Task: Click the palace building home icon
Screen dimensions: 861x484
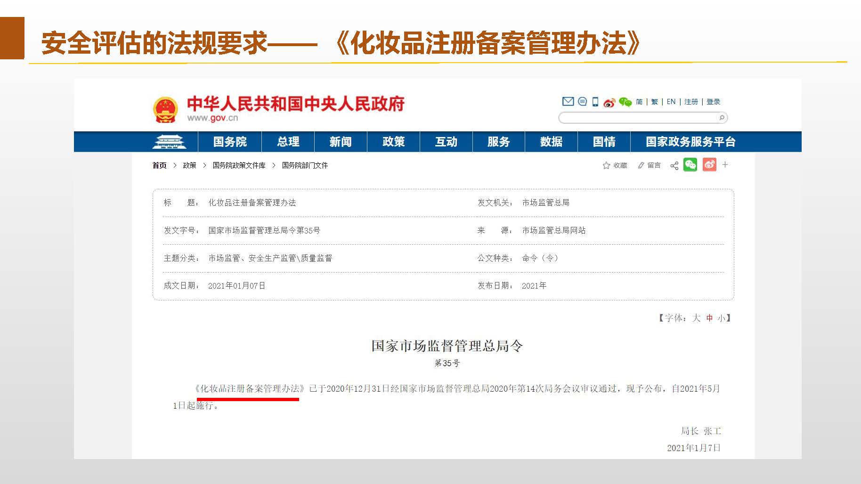Action: tap(169, 142)
